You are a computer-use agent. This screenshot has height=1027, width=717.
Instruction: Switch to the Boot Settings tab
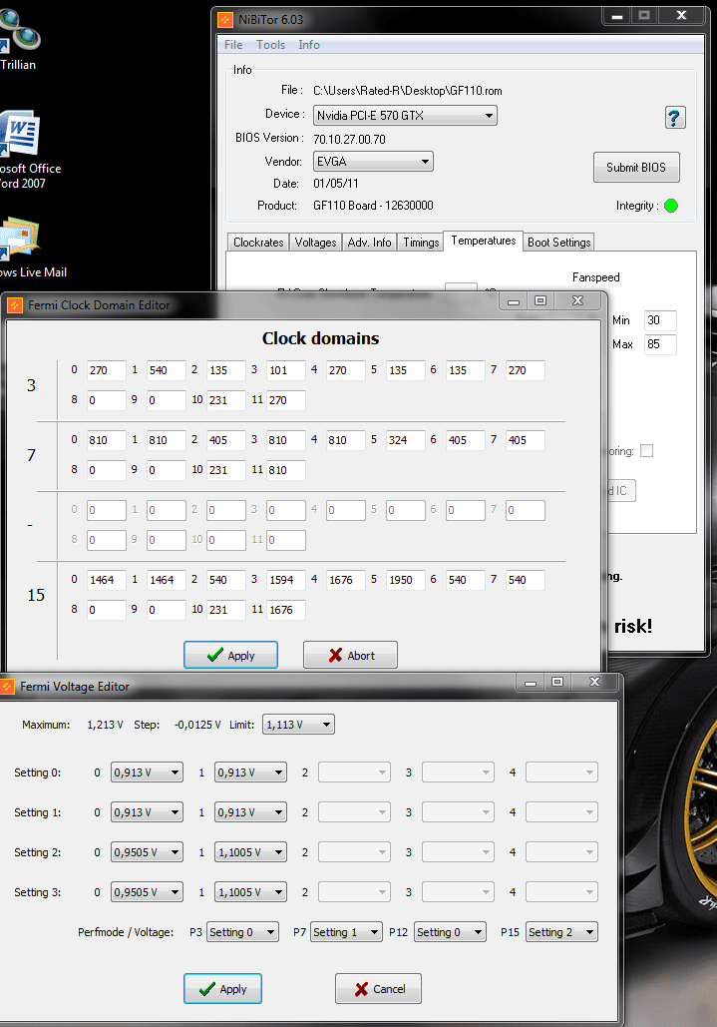coord(558,243)
